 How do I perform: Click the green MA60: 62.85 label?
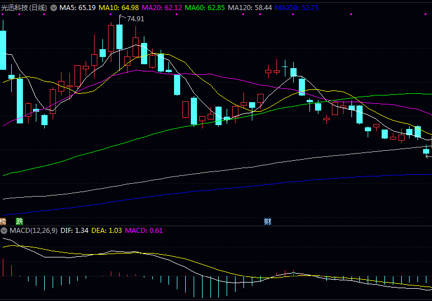tap(205, 8)
